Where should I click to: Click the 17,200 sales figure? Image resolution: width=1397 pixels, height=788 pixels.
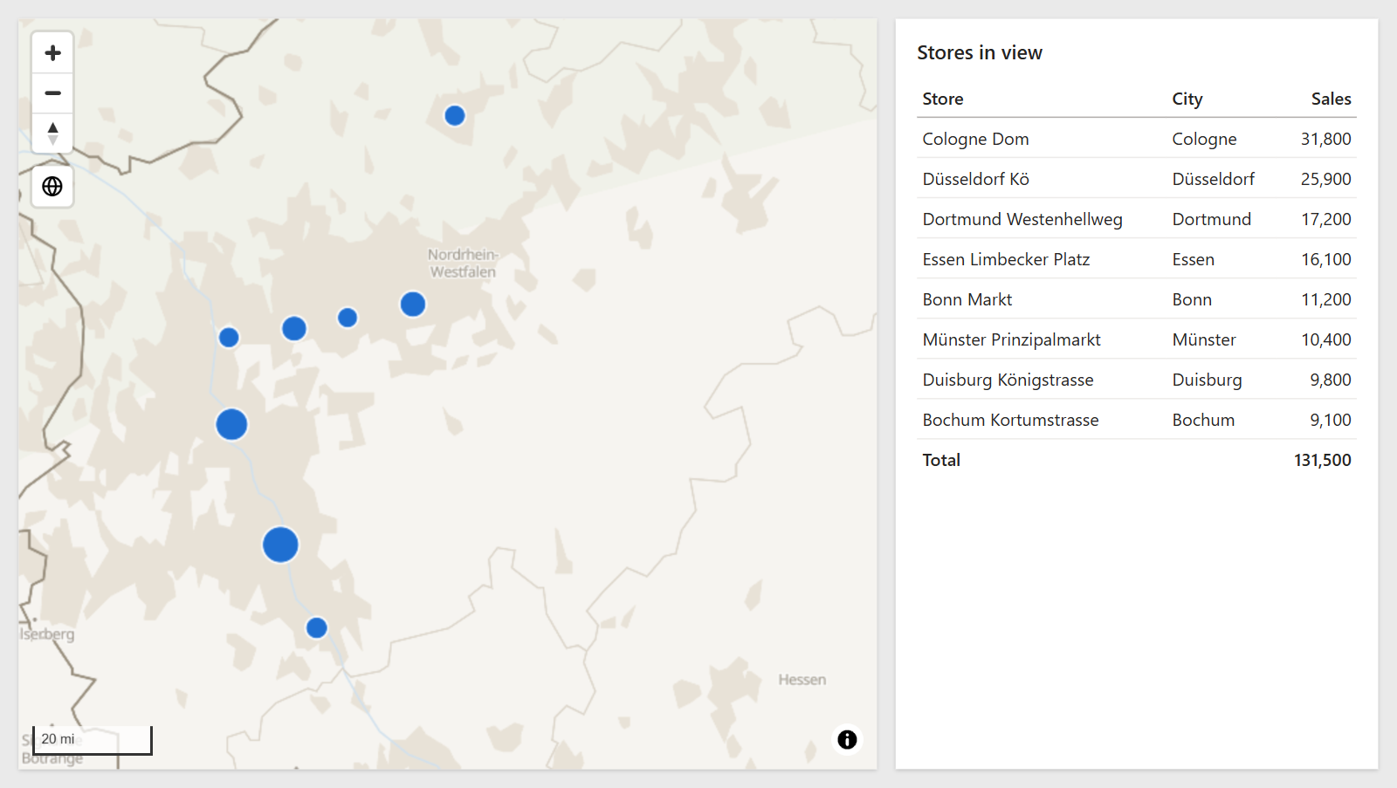click(x=1325, y=219)
